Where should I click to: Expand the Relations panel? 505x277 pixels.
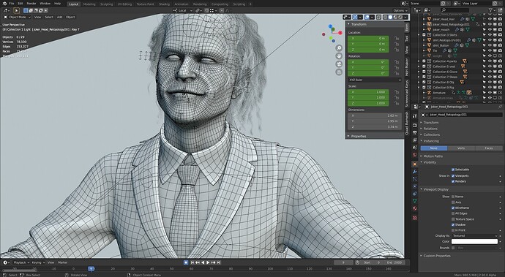430,129
